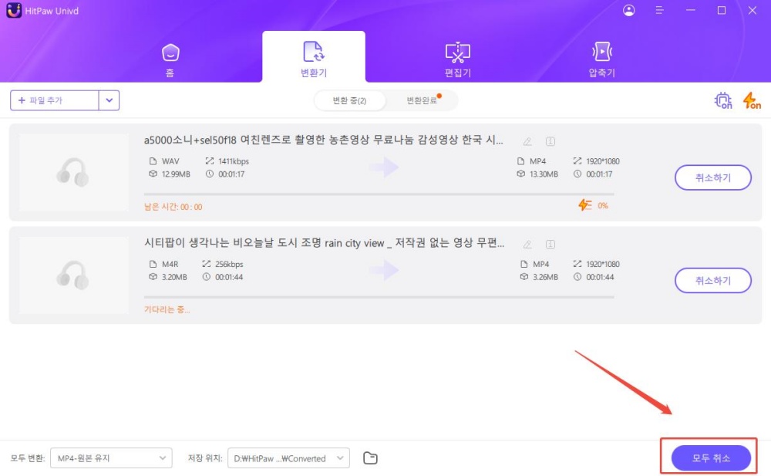Cancel conversion of the a5000소니 file

point(713,177)
